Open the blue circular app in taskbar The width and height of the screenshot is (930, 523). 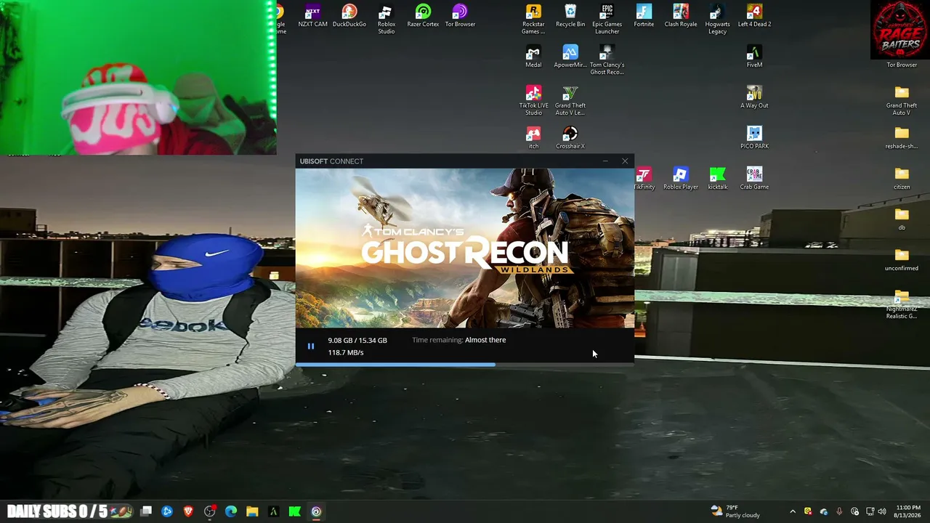(x=167, y=511)
